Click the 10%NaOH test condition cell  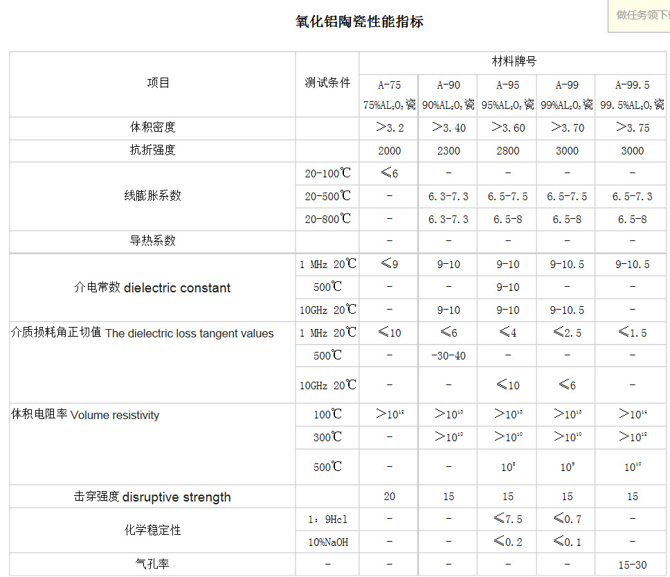[x=327, y=542]
